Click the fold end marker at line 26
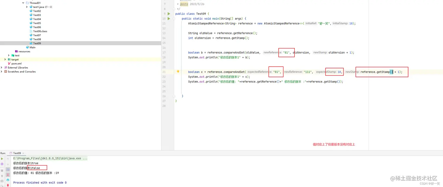This screenshot has height=187, width=443. (x=174, y=96)
